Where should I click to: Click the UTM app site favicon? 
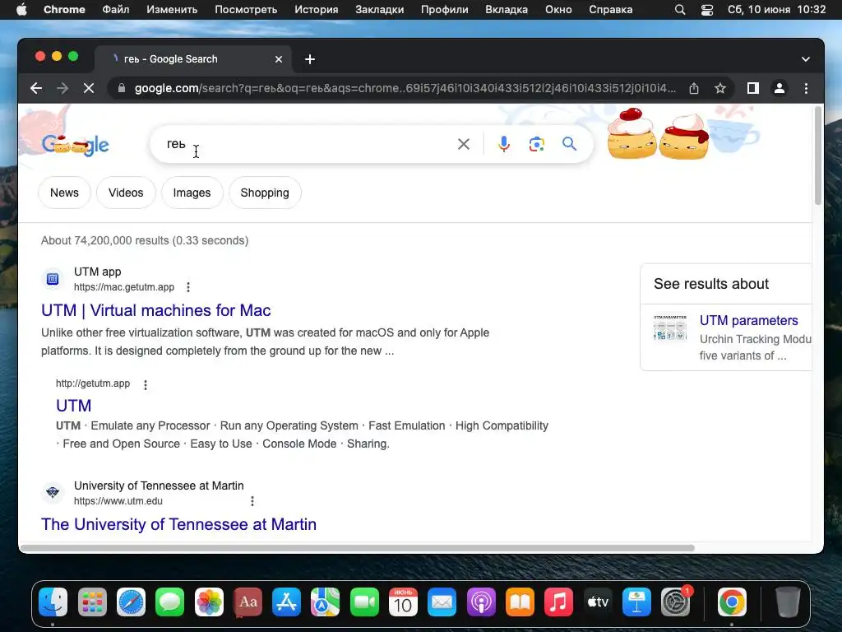pos(53,279)
